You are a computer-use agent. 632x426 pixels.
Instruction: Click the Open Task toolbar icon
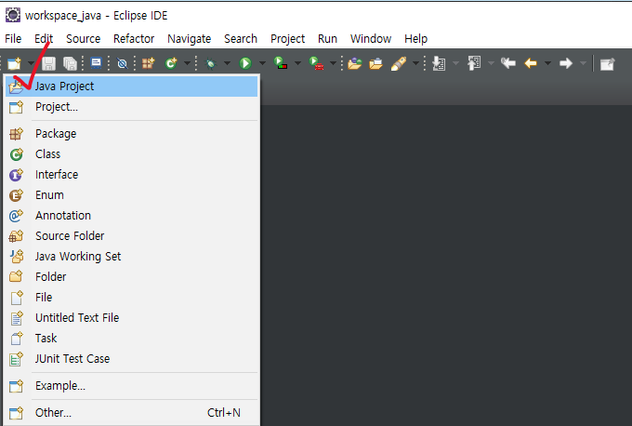pos(375,63)
